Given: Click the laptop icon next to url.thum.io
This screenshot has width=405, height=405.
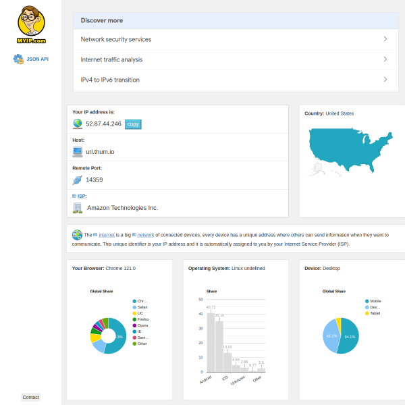Looking at the screenshot, I should click(78, 152).
